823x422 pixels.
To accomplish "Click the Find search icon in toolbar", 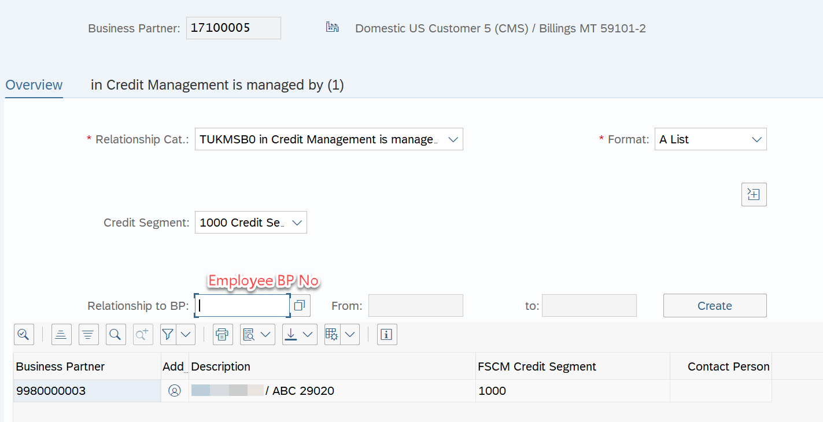I will 116,334.
